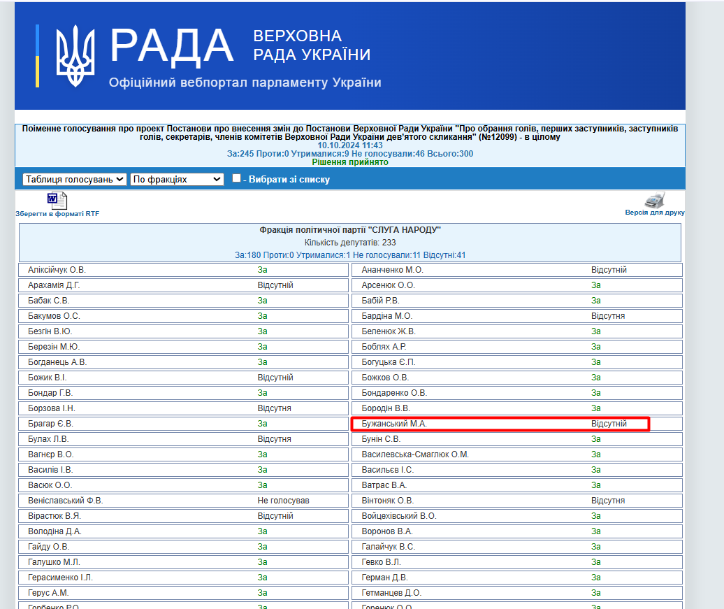The width and height of the screenshot is (724, 609).
Task: Select deputy row 'Бородін В.В.'
Action: coord(517,408)
